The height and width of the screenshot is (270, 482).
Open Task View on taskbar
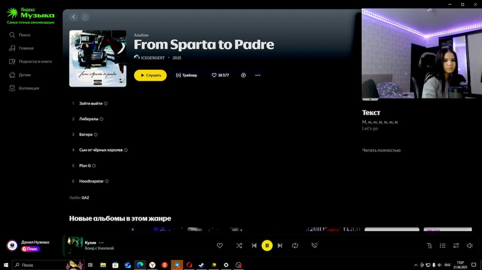tap(91, 265)
